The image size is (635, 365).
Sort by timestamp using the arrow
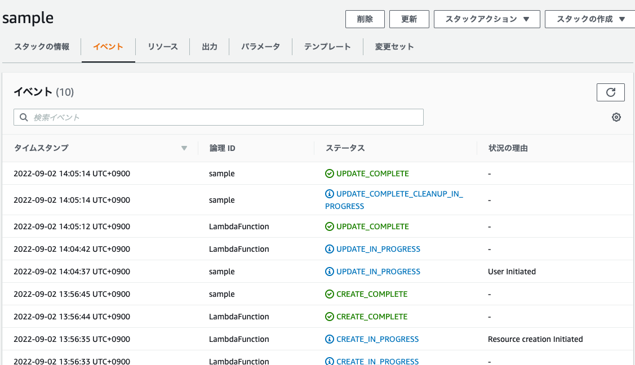184,148
